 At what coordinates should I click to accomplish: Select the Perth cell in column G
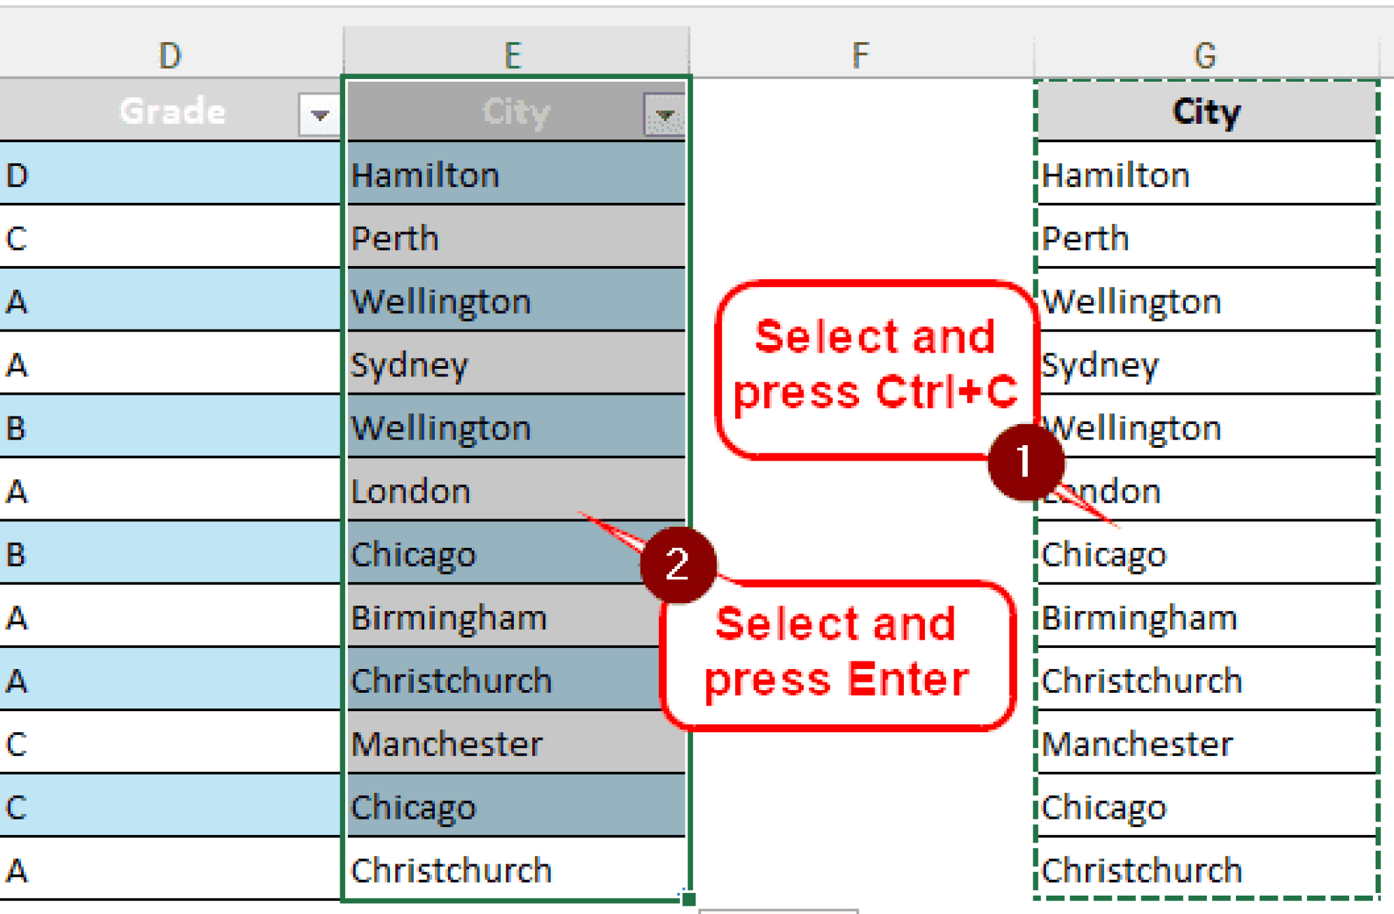click(1205, 238)
